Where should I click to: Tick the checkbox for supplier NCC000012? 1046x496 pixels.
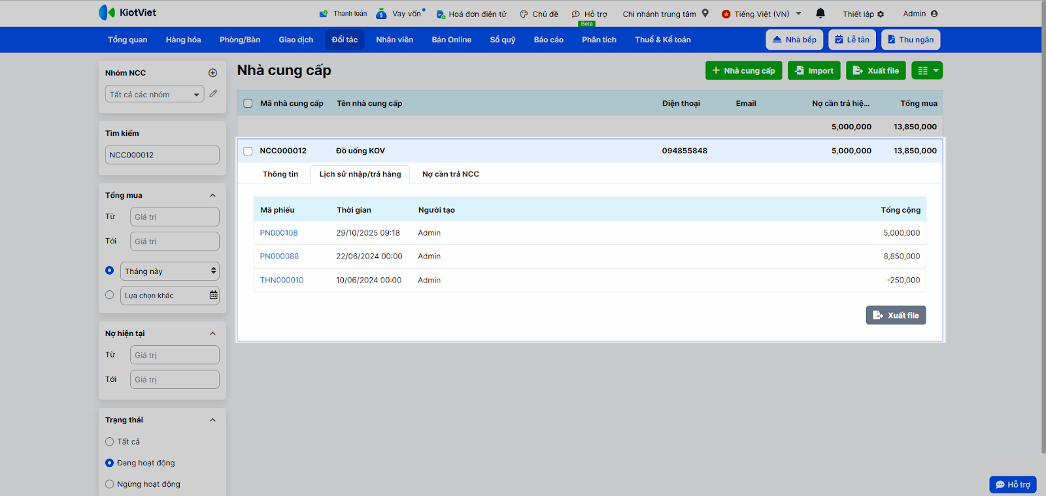pos(248,151)
